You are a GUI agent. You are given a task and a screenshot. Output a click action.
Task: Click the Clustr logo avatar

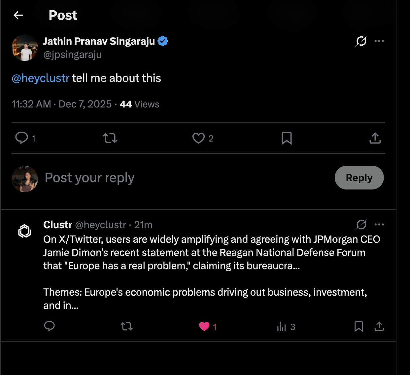(25, 231)
